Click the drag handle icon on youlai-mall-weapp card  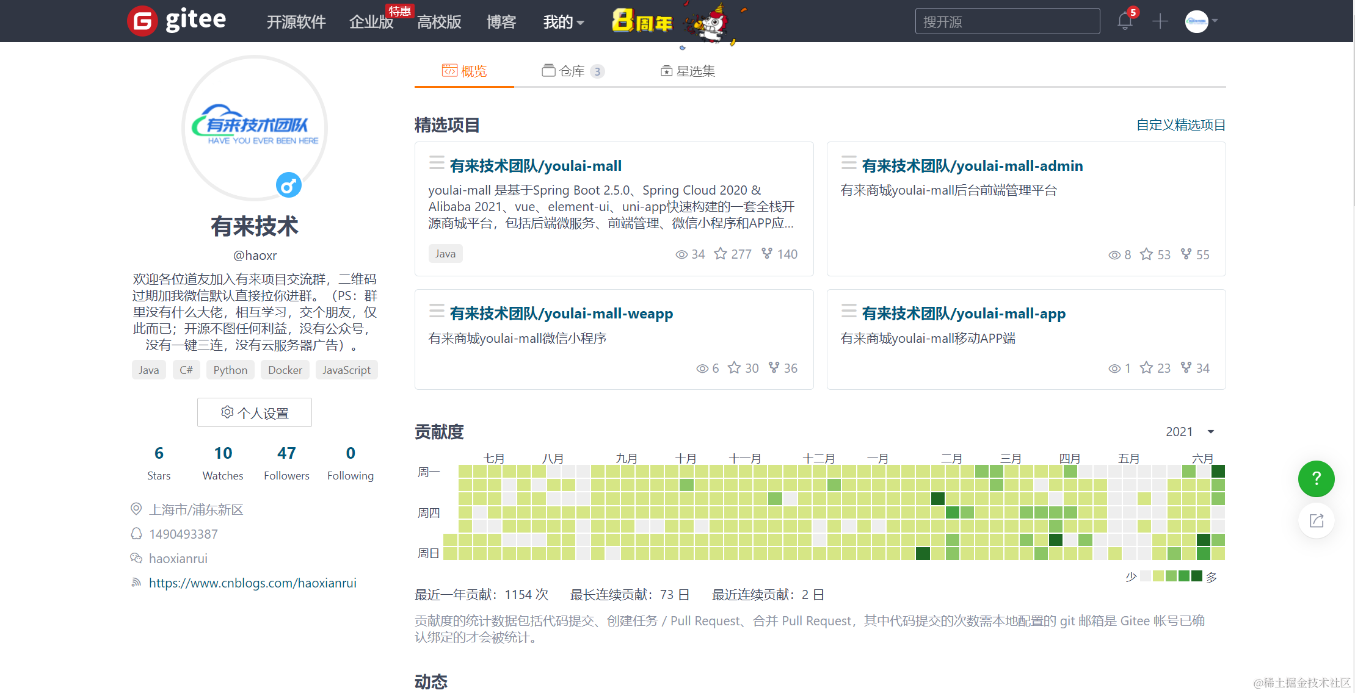(437, 311)
